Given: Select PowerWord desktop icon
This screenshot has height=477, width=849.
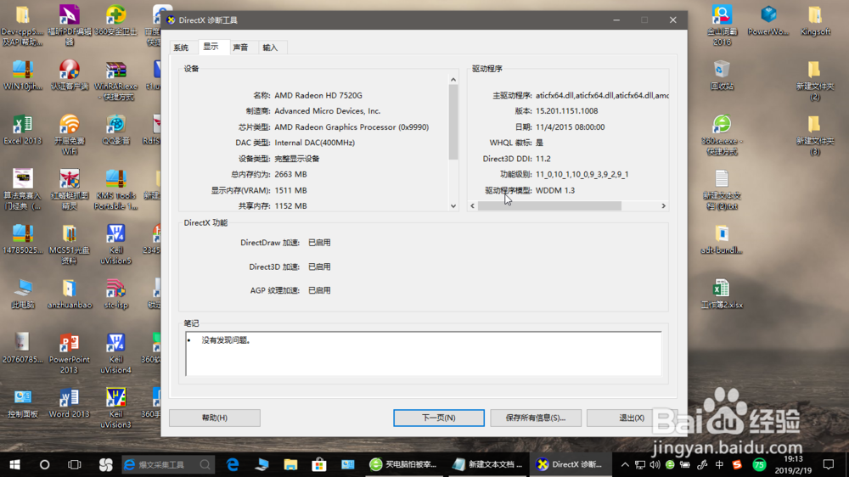Looking at the screenshot, I should pos(768,22).
